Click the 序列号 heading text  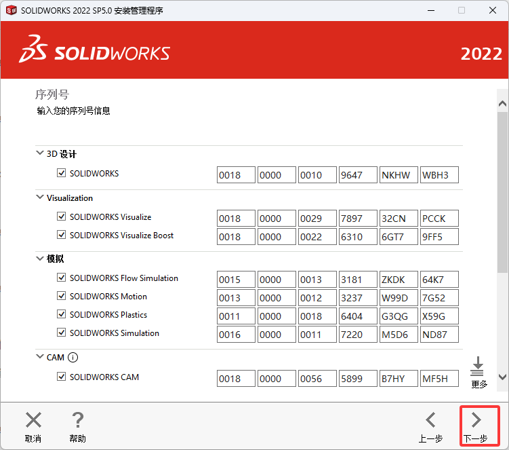pos(52,94)
